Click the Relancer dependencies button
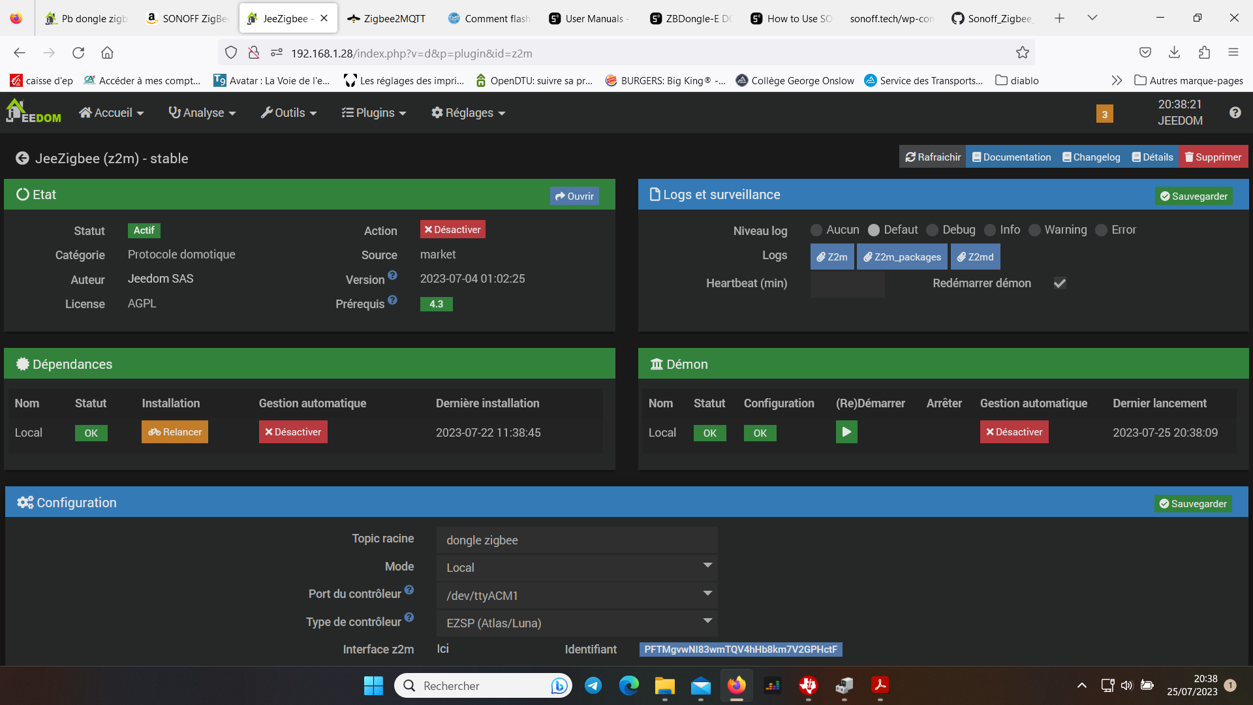The width and height of the screenshot is (1253, 705). tap(175, 432)
